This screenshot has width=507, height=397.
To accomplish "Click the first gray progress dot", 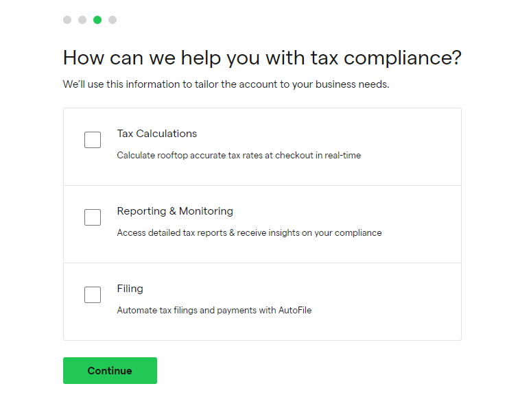I will tap(67, 20).
